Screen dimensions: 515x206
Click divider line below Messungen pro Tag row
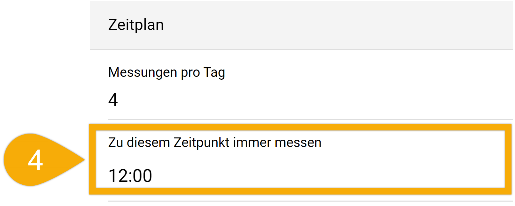310,120
